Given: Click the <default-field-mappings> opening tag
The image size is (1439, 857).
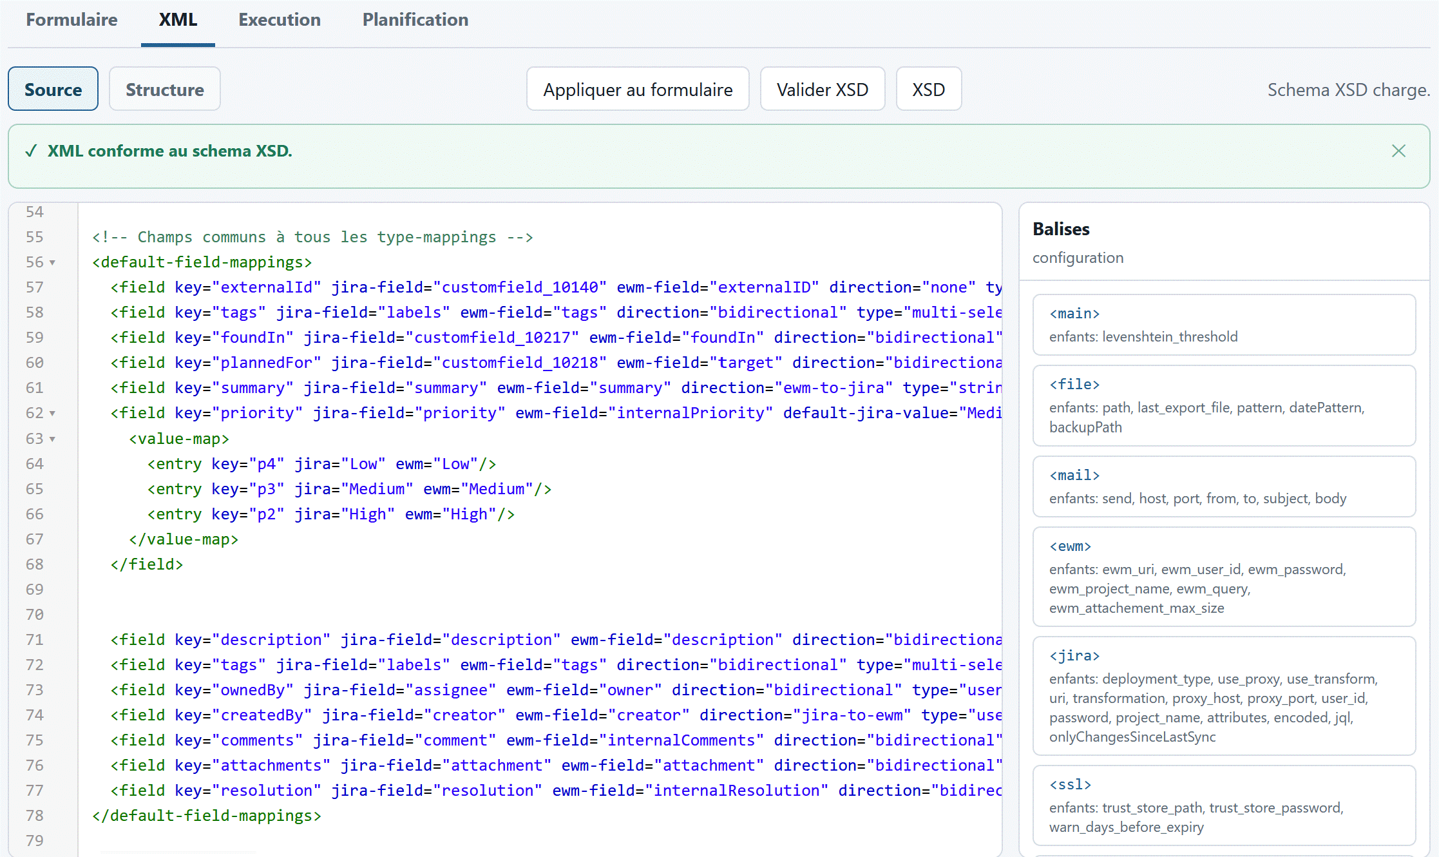Looking at the screenshot, I should (202, 262).
